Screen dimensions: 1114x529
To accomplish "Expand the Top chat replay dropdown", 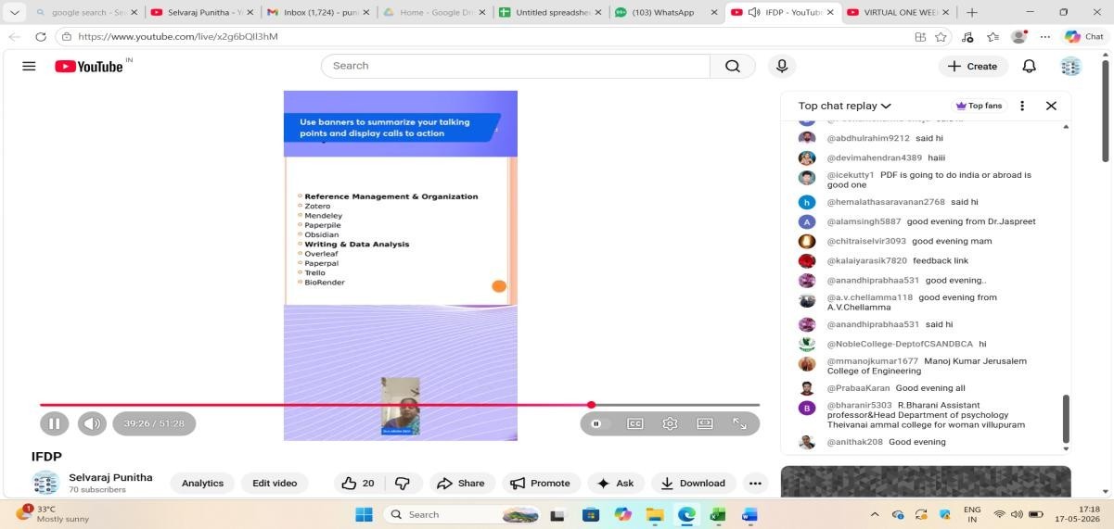I will coord(845,106).
